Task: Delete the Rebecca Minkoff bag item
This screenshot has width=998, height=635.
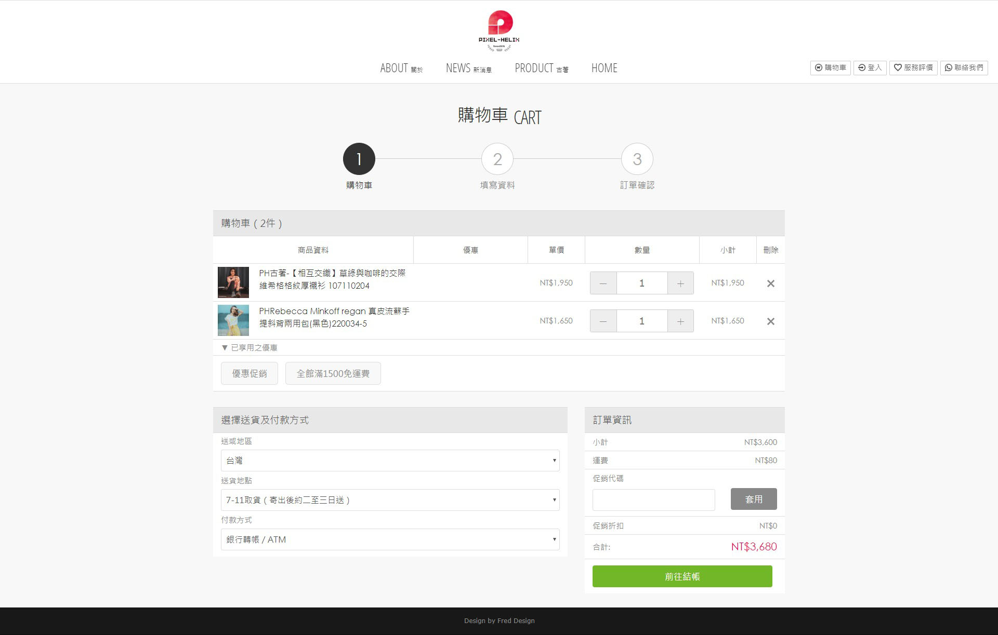Action: (x=770, y=321)
